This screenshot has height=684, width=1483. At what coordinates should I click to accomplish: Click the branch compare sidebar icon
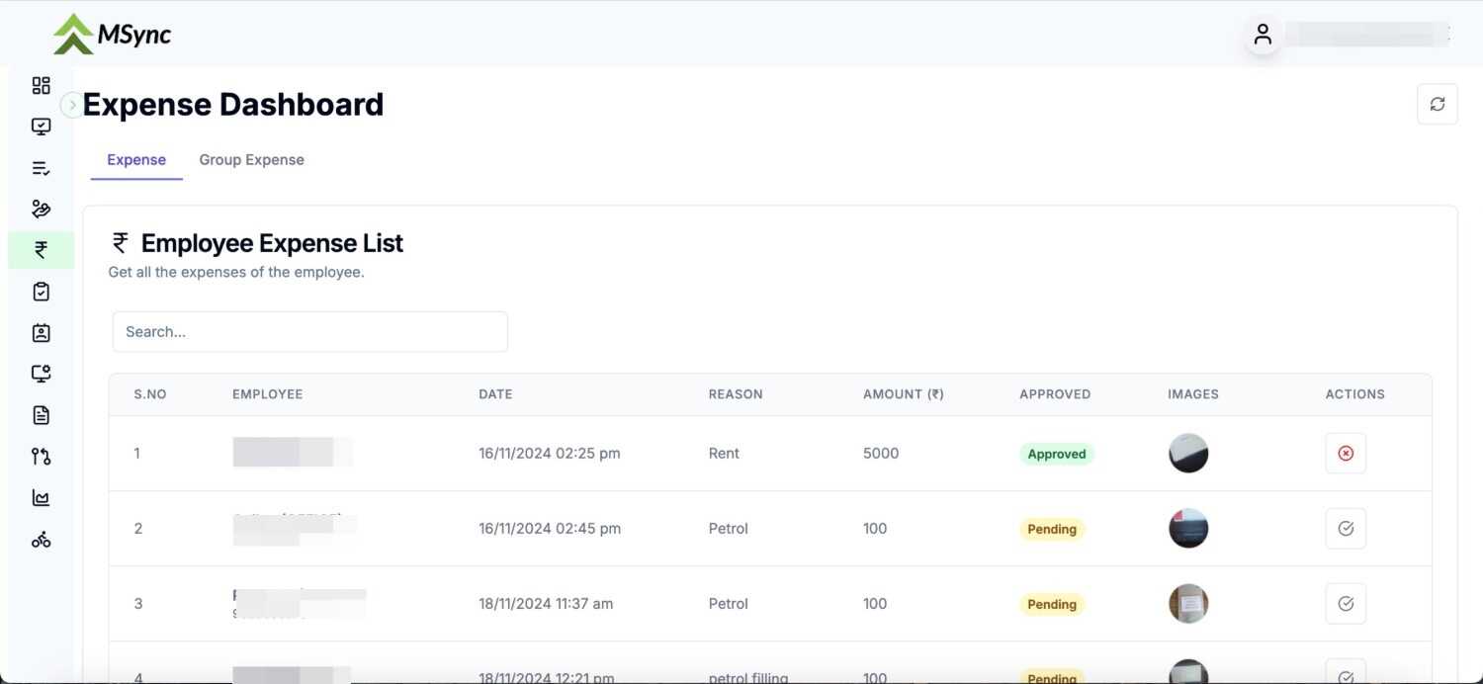pos(41,457)
